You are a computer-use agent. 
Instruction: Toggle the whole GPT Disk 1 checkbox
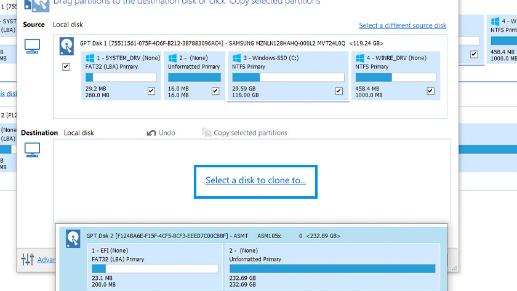(x=66, y=66)
